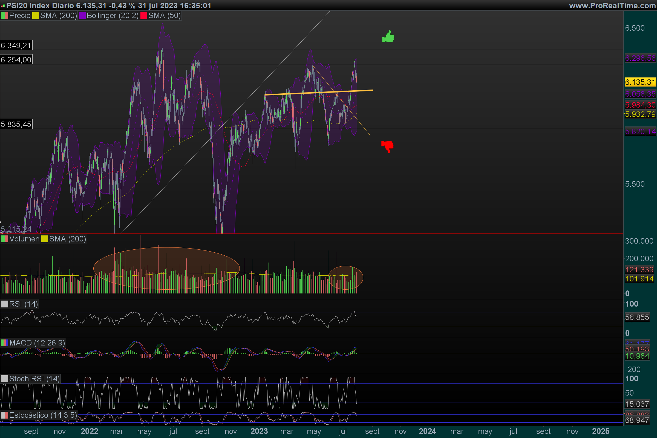Select the 6.349,21 horizontal line label
The image size is (657, 438).
(x=16, y=45)
